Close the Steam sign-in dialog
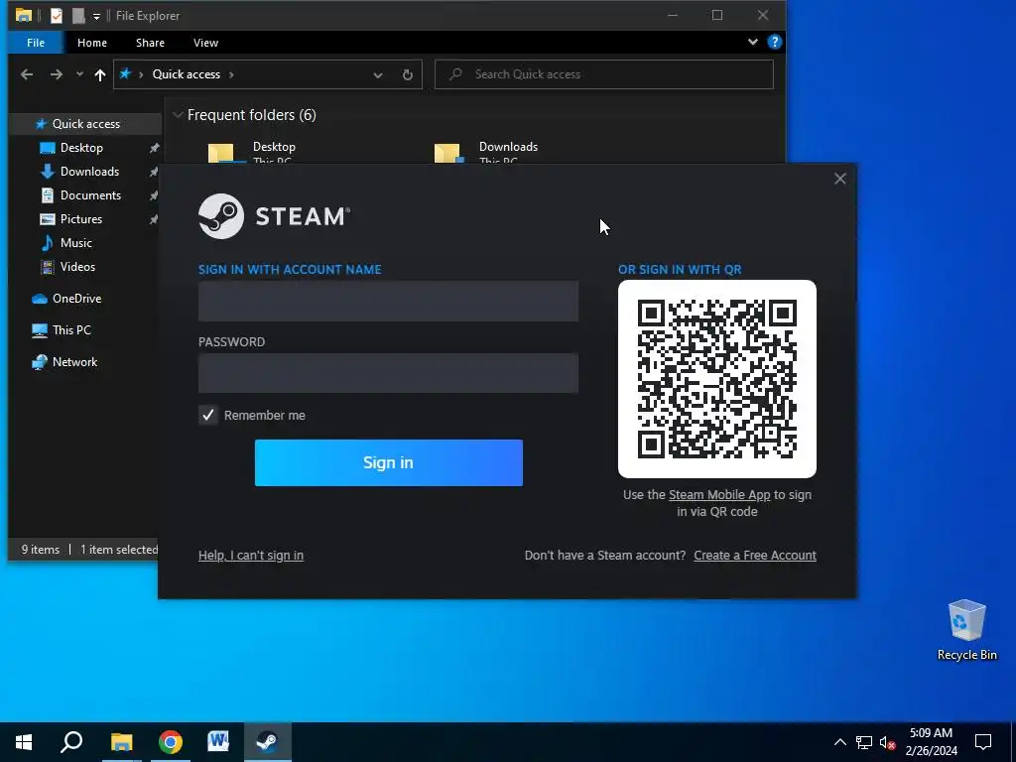The width and height of the screenshot is (1016, 762). [x=839, y=179]
